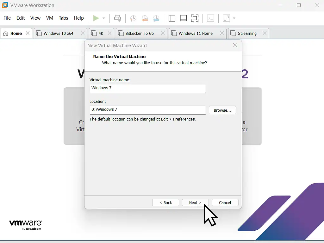324x243 pixels.
Task: Click the Home tab house icon
Action: [x=5, y=33]
